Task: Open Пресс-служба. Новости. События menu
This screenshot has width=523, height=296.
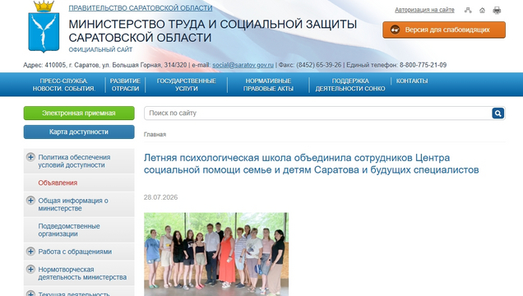Action: click(x=63, y=85)
